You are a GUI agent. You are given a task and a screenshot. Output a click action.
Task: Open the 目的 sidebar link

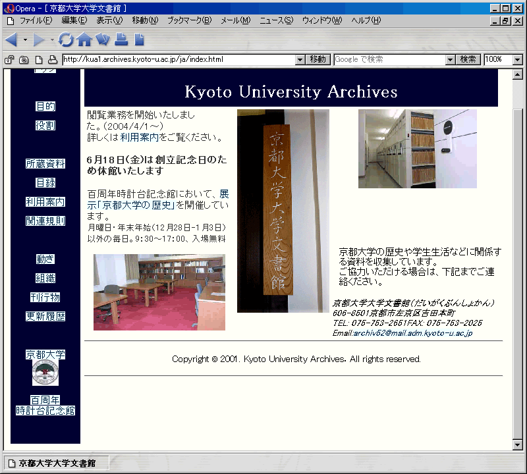[x=45, y=107]
